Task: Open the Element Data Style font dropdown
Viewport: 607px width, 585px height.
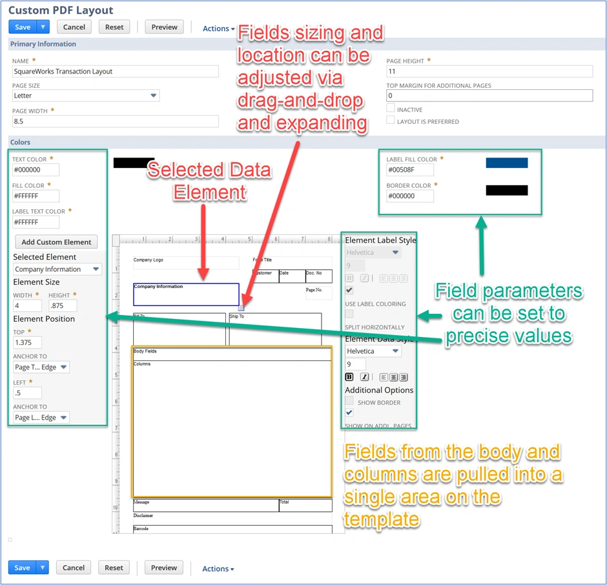Action: point(373,351)
